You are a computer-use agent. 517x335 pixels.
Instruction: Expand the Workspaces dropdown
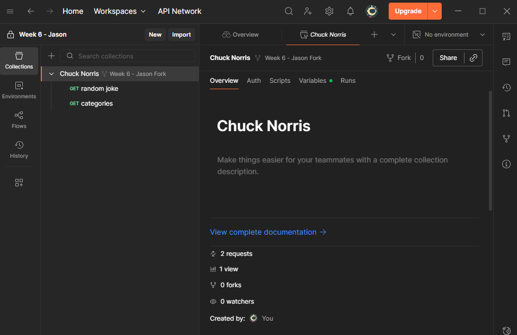[x=120, y=11]
